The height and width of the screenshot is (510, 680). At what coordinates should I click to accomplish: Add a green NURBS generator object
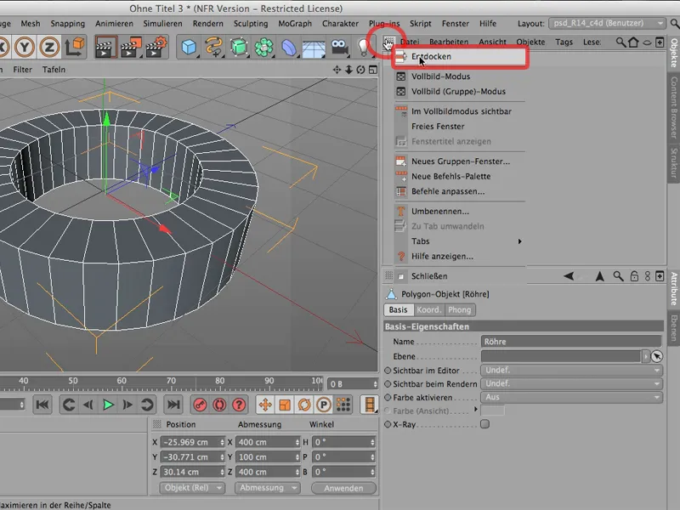click(x=239, y=47)
